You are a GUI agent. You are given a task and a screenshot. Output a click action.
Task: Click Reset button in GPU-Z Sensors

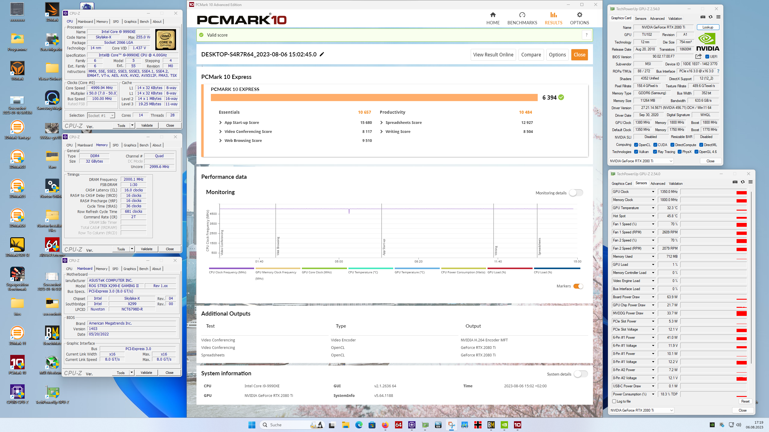click(x=745, y=401)
